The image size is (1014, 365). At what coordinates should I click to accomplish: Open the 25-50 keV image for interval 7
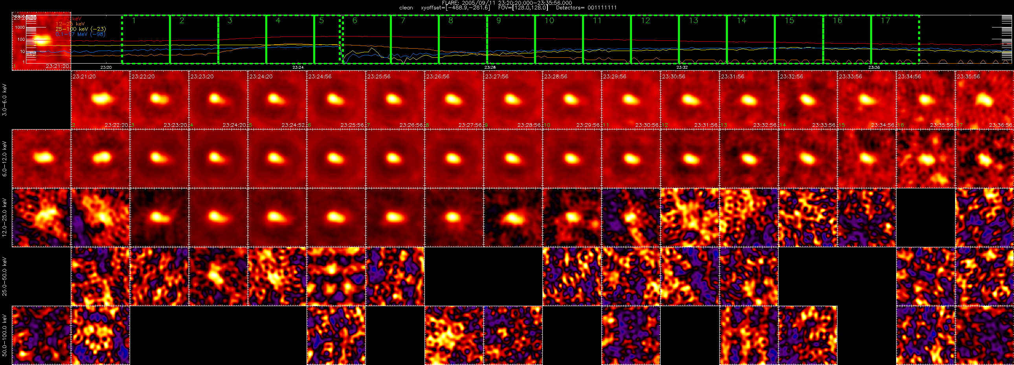pyautogui.click(x=395, y=277)
